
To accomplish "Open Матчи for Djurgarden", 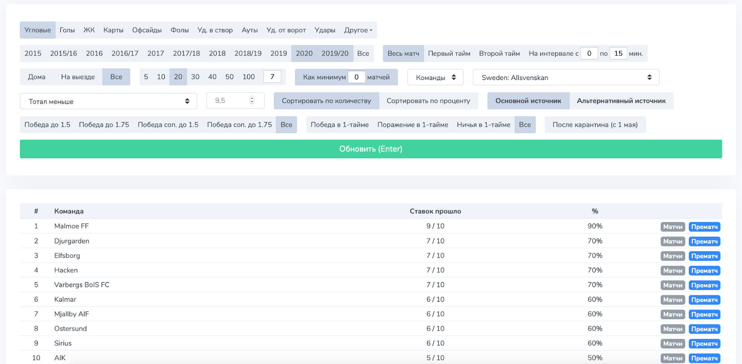I will pyautogui.click(x=673, y=241).
